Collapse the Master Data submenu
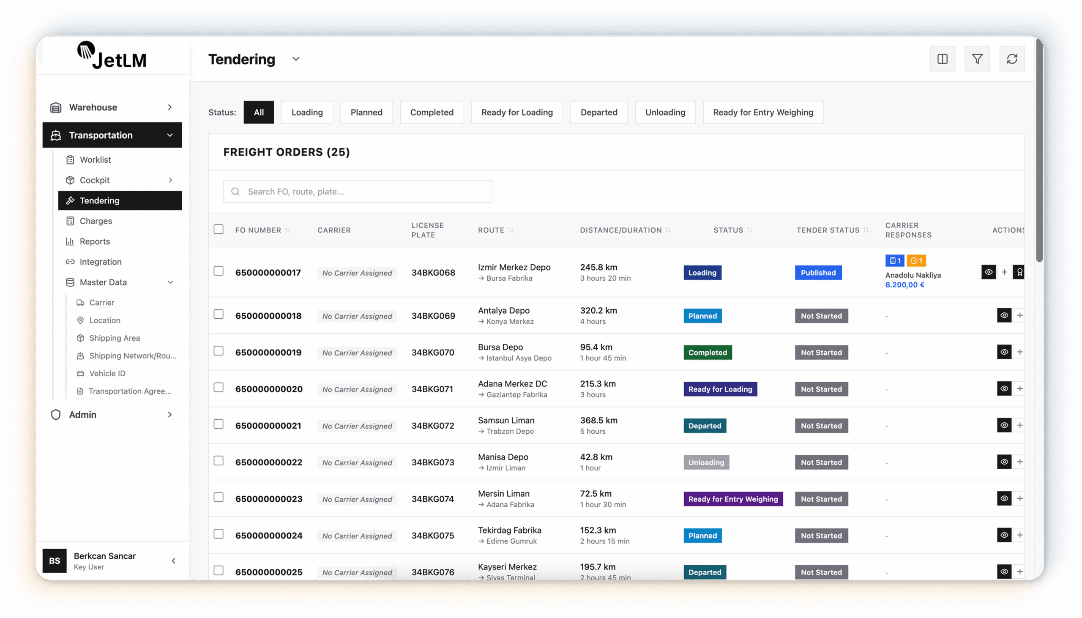This screenshot has height=618, width=1082. click(170, 282)
